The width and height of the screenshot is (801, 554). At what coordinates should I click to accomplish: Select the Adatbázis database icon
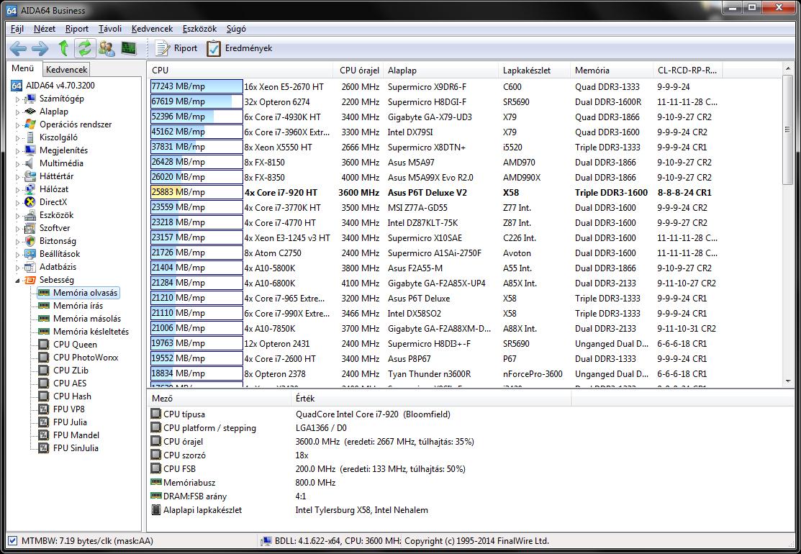tap(31, 266)
